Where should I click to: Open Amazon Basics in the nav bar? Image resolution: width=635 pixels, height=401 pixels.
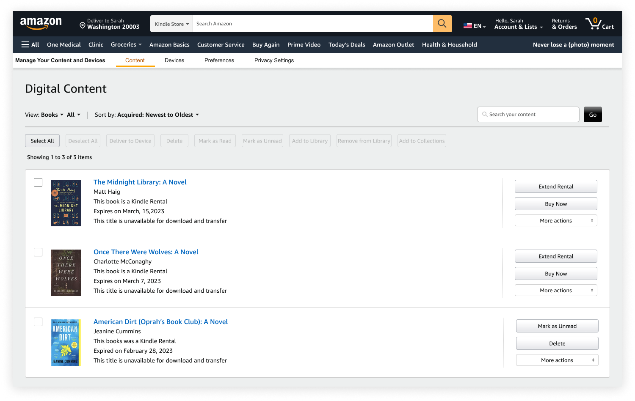[169, 44]
